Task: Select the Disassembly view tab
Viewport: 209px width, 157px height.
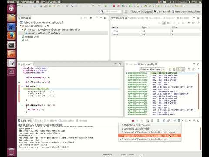Action: [147, 64]
